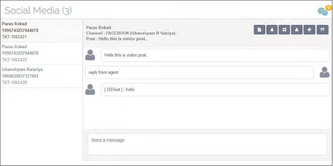Click the envelope icon in conversation toolbar

click(285, 30)
